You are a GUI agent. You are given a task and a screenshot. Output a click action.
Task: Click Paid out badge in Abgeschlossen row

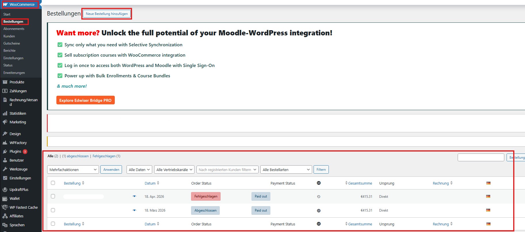tap(261, 210)
